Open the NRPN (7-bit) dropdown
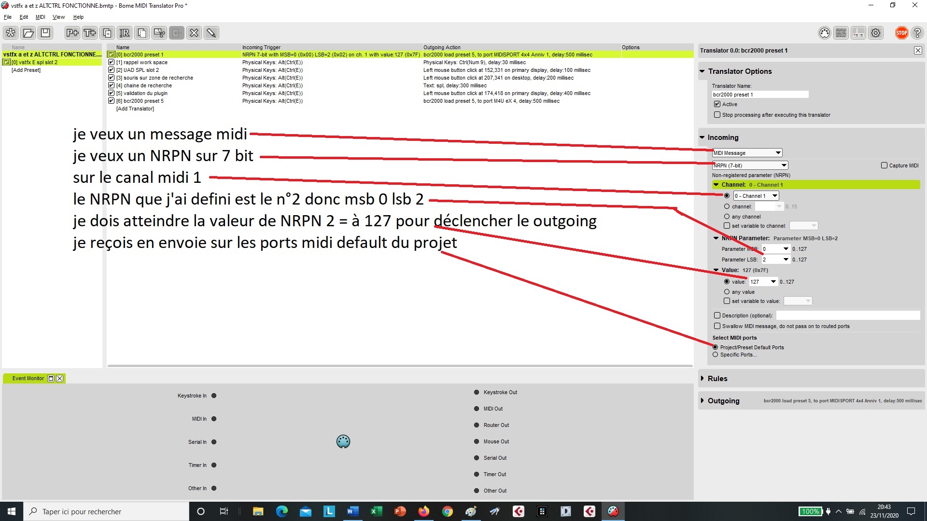 click(x=750, y=165)
